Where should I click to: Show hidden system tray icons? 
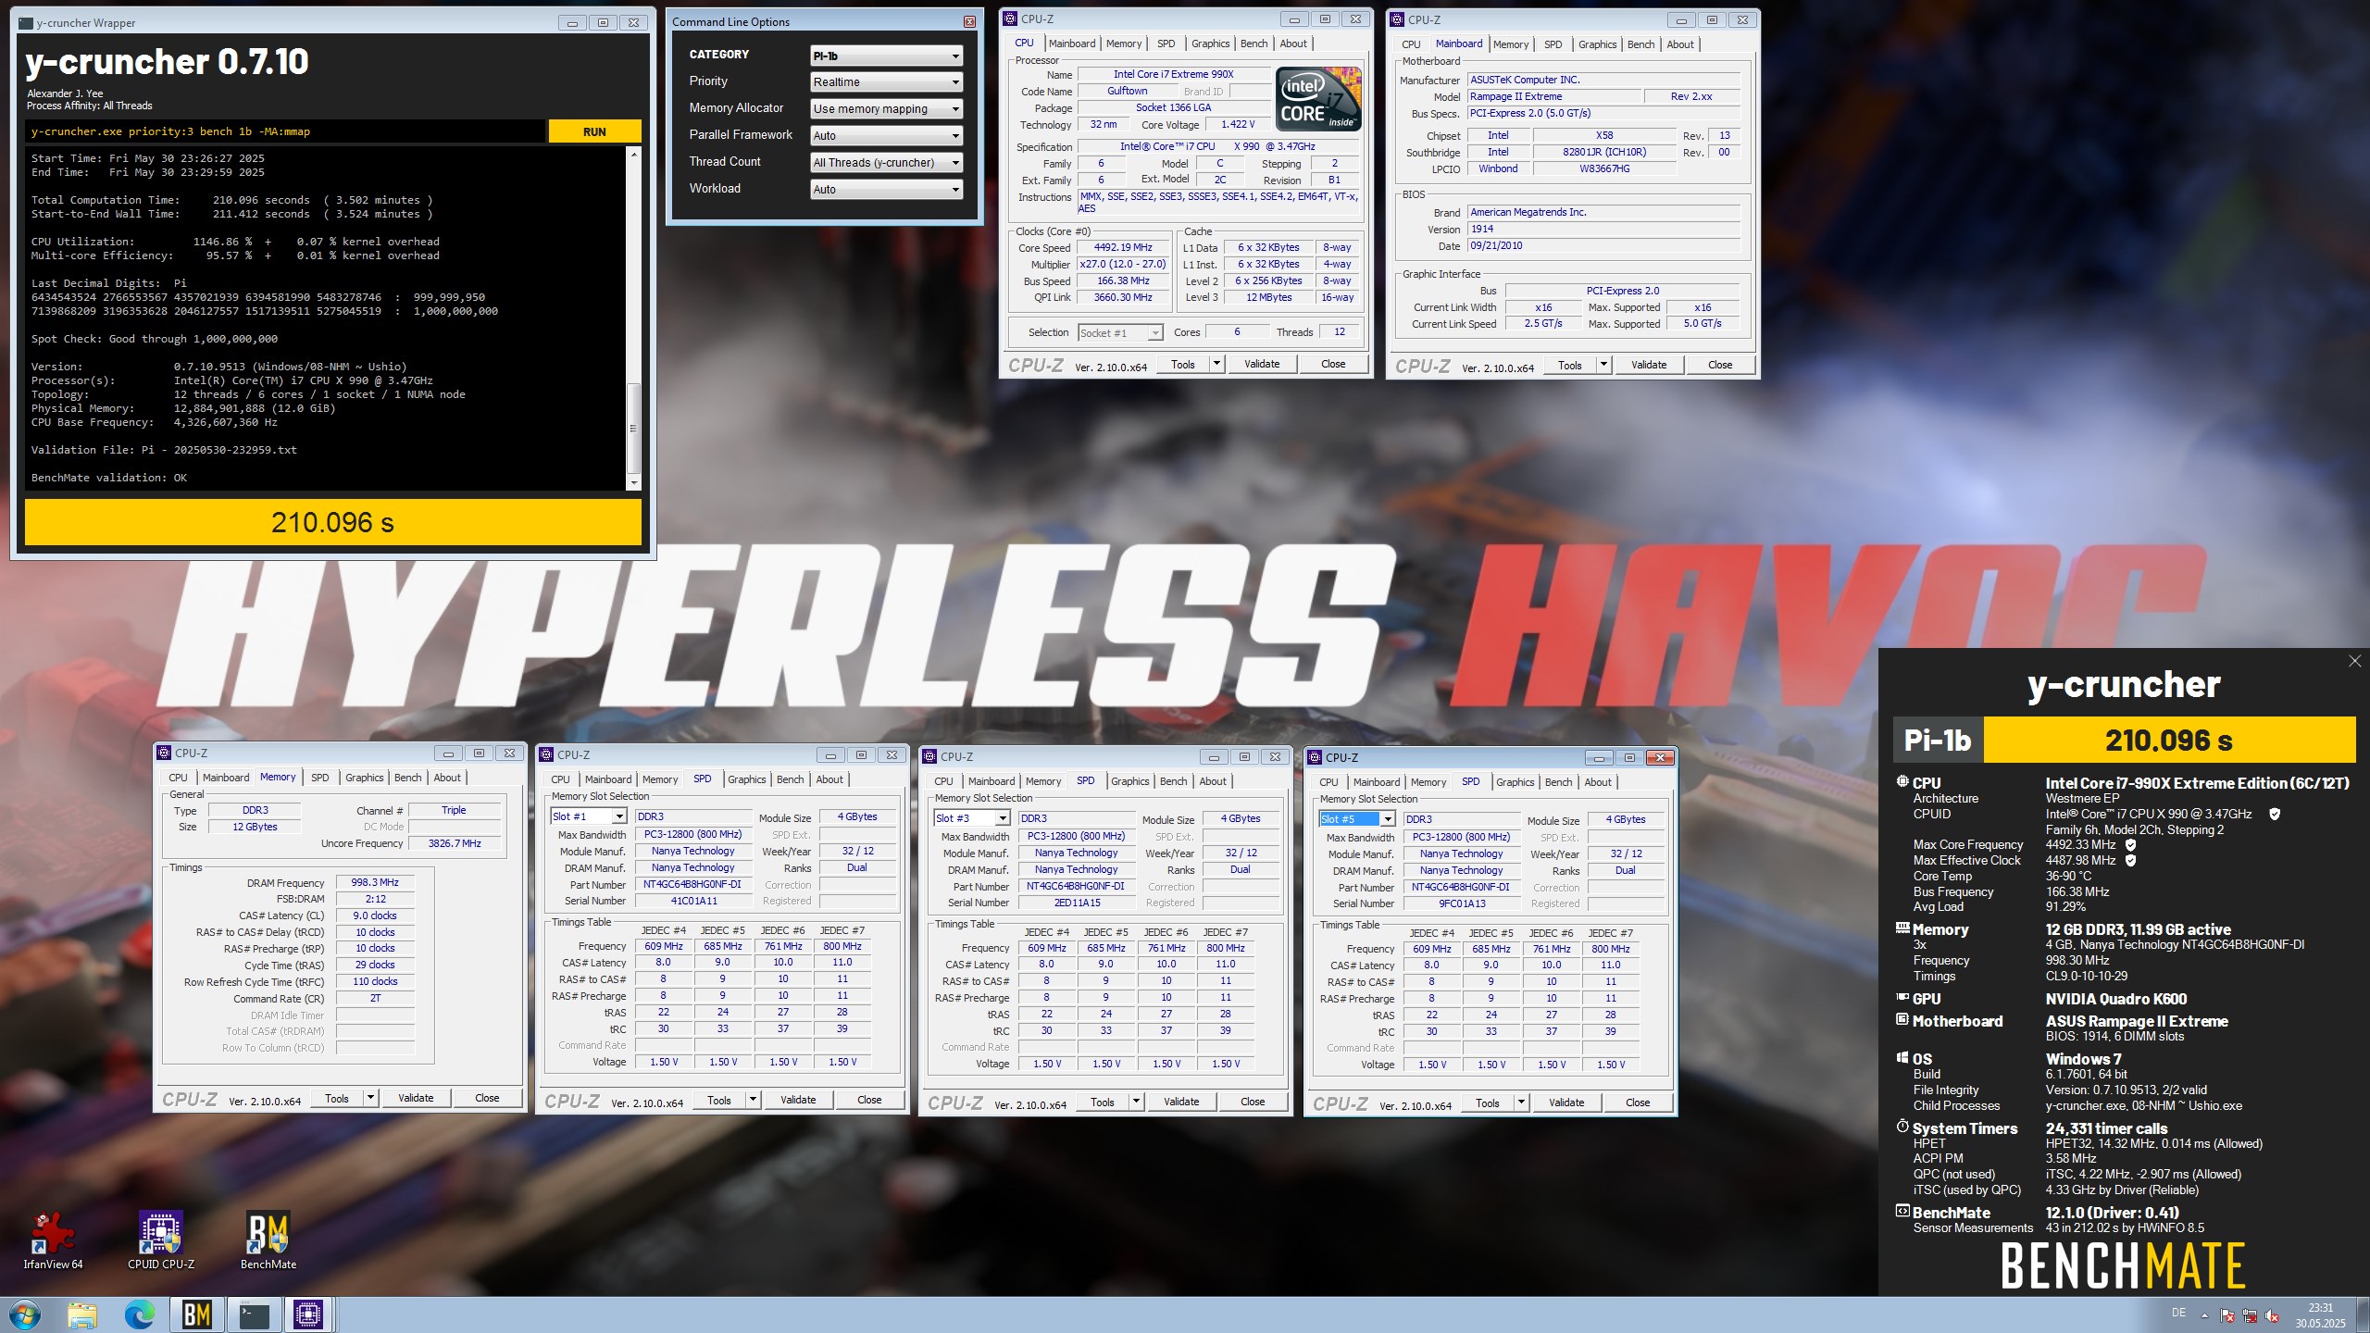tap(2204, 1315)
